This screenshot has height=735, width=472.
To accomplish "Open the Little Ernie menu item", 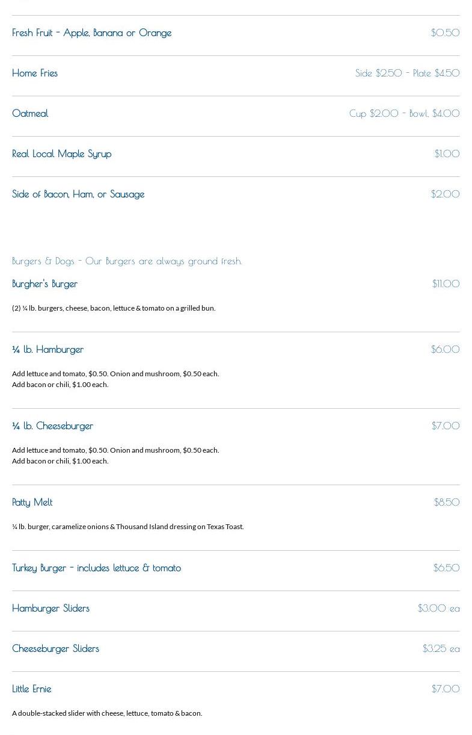I will point(31,689).
